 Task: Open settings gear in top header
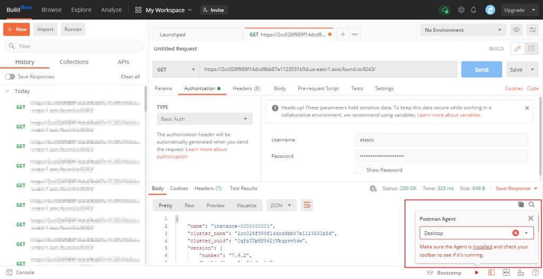coord(461,10)
